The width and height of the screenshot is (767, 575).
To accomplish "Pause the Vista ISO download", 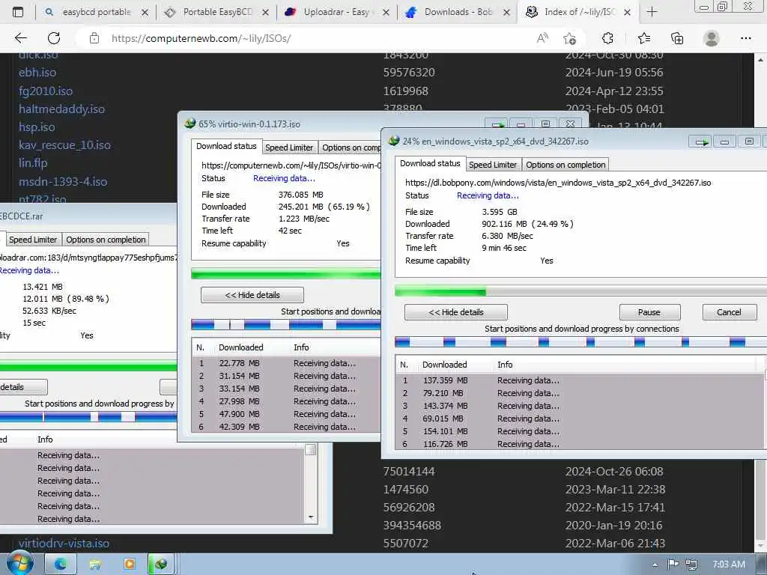I will [x=649, y=312].
